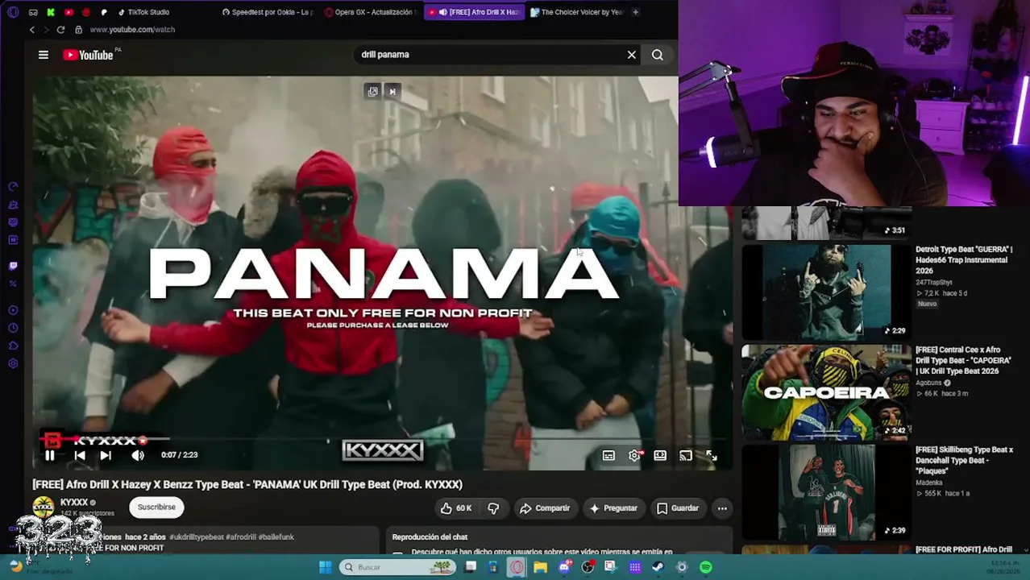View site security padlock info
1030x580 pixels.
pos(78,30)
